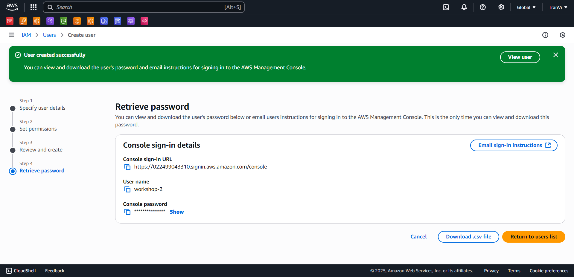The height and width of the screenshot is (277, 574).
Task: Click the AWS home logo
Action: tap(12, 7)
